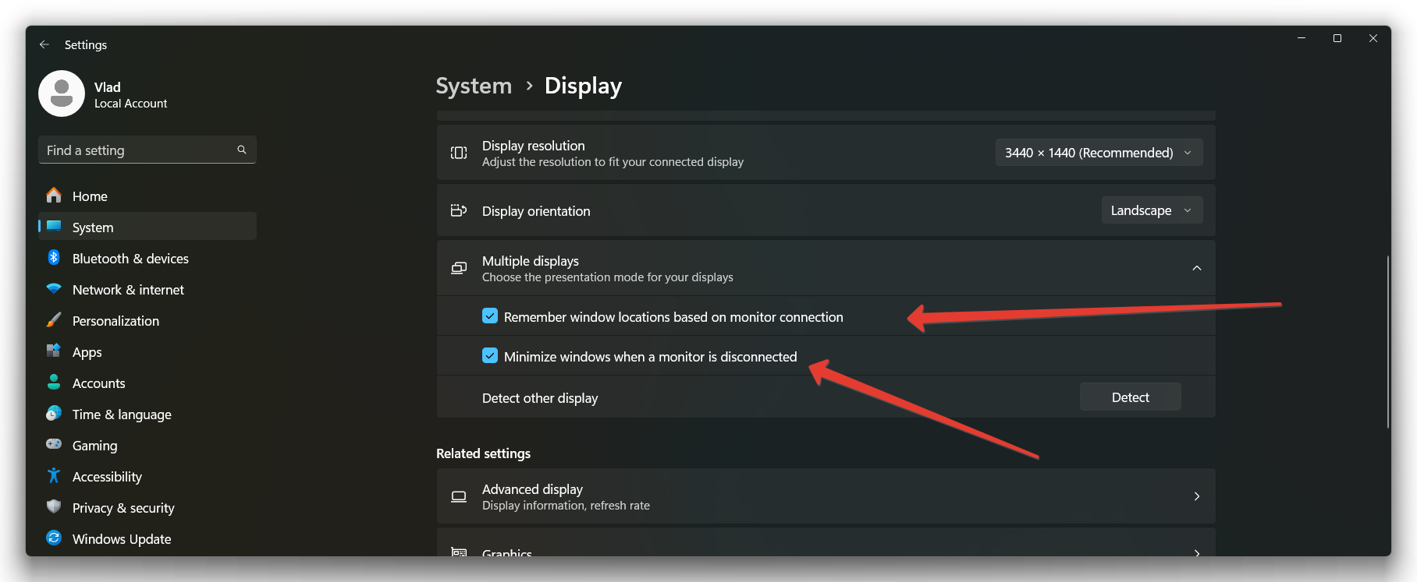The image size is (1417, 582).
Task: Click the Personalization paintbrush icon
Action: [54, 320]
